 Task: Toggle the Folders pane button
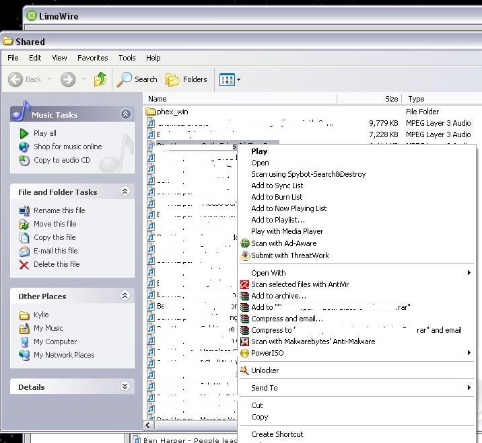click(x=186, y=79)
